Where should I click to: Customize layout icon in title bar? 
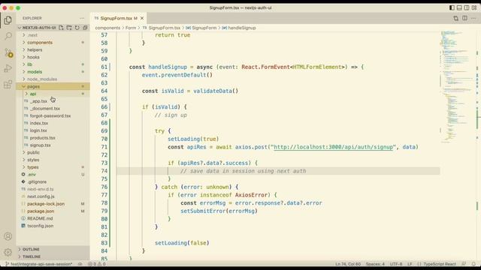click(474, 7)
